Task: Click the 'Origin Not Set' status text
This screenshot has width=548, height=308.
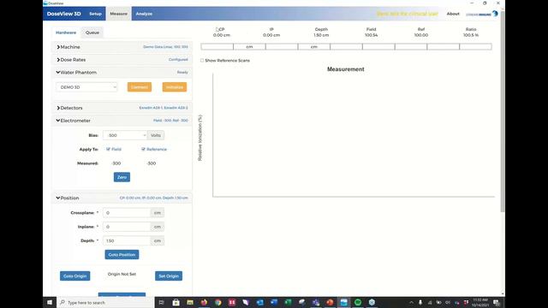Action: (x=122, y=274)
